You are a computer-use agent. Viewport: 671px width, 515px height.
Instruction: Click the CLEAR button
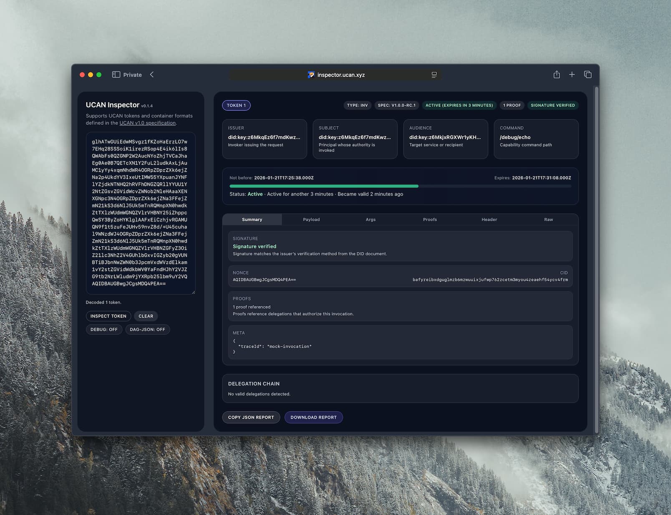[x=146, y=316]
